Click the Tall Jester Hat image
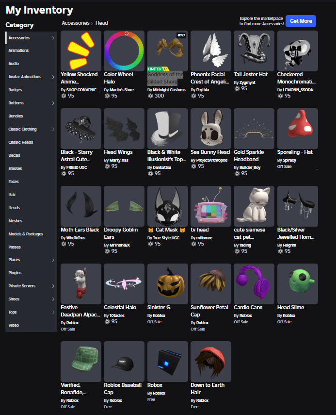 coord(254,51)
